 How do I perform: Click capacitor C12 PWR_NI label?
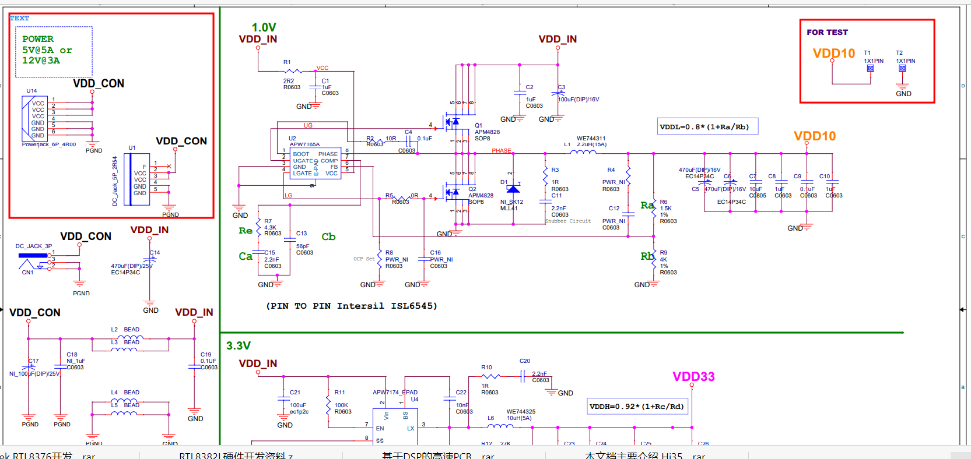coord(613,218)
